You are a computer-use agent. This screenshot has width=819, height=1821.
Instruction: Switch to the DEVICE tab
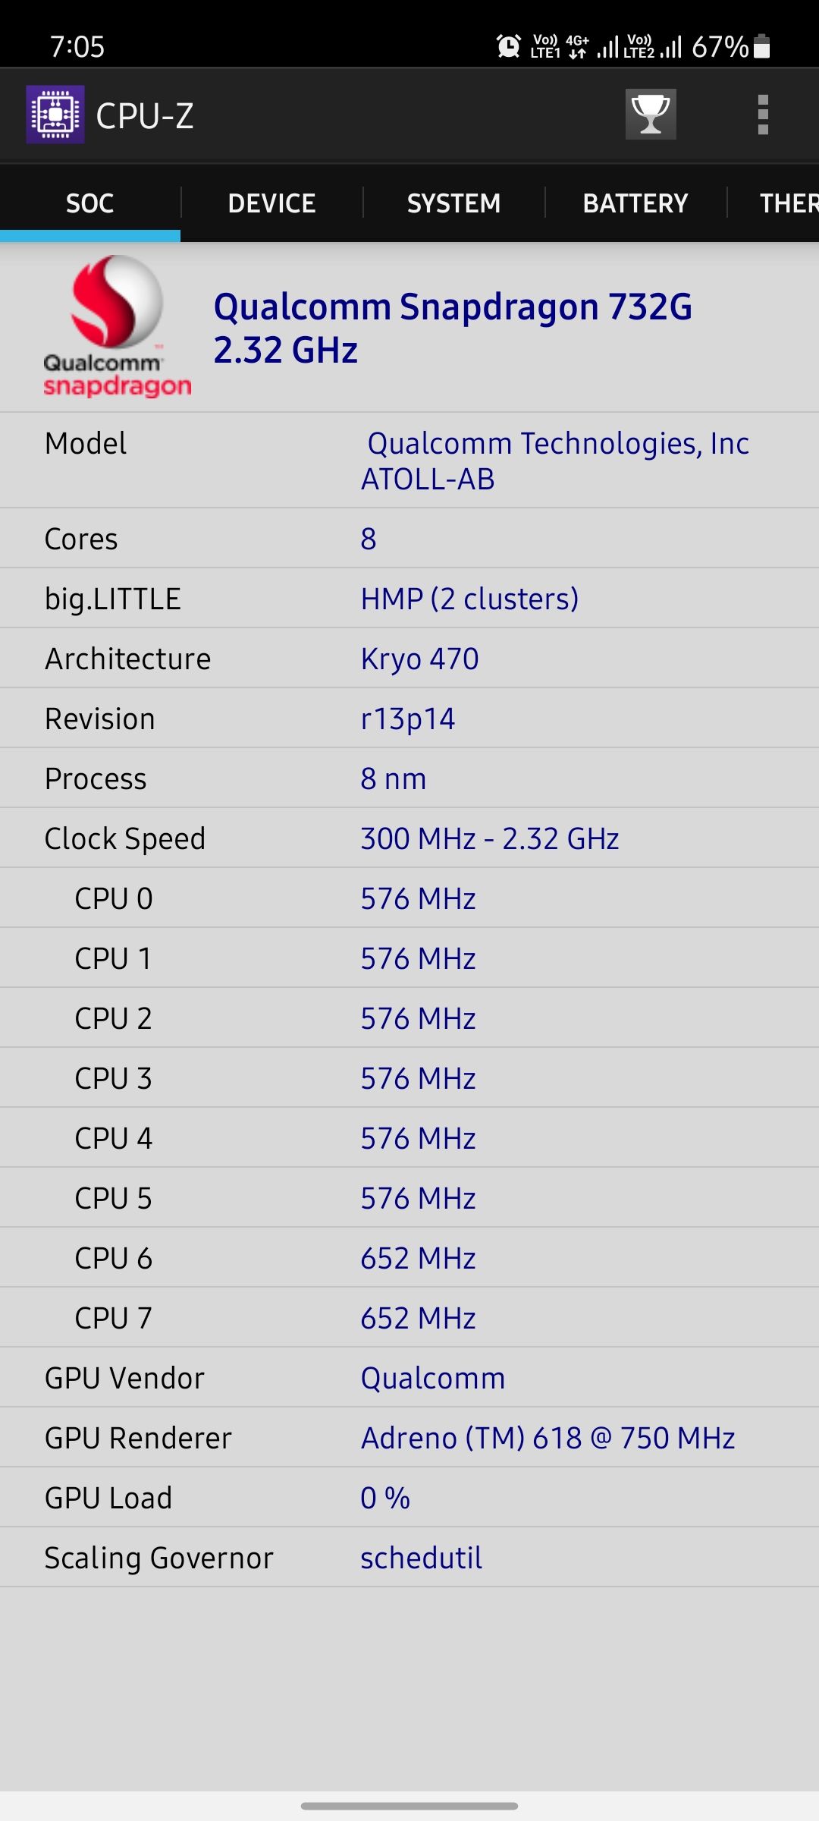coord(271,203)
